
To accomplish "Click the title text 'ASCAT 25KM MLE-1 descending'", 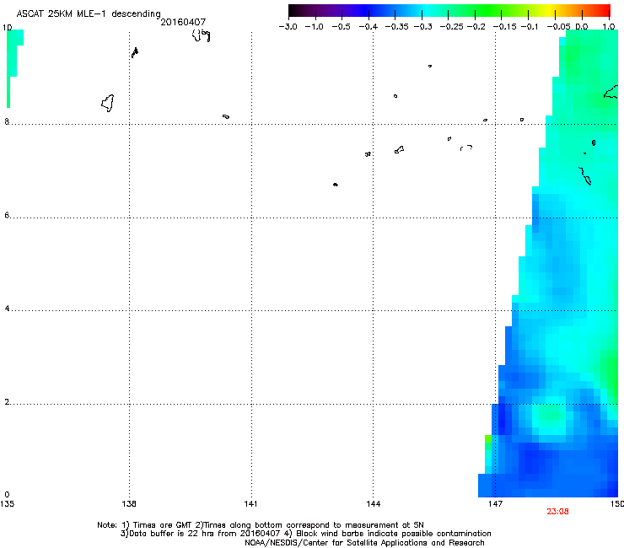I will point(89,14).
